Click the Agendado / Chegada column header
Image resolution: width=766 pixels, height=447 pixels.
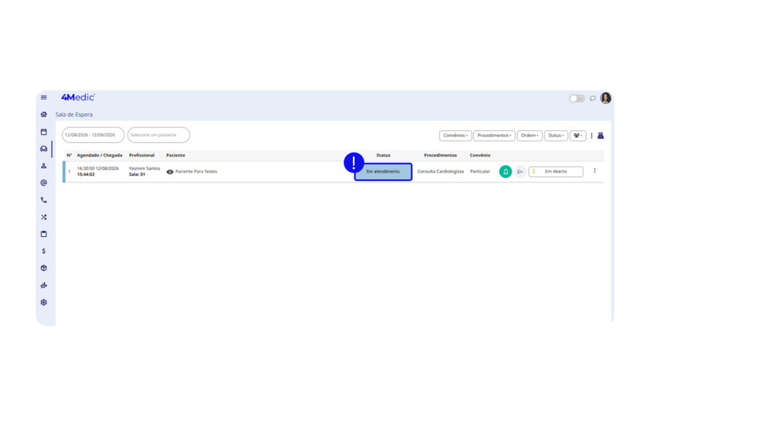coord(99,155)
